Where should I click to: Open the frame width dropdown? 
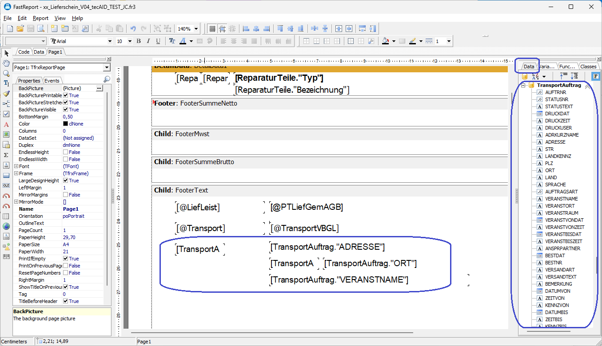[x=449, y=41]
